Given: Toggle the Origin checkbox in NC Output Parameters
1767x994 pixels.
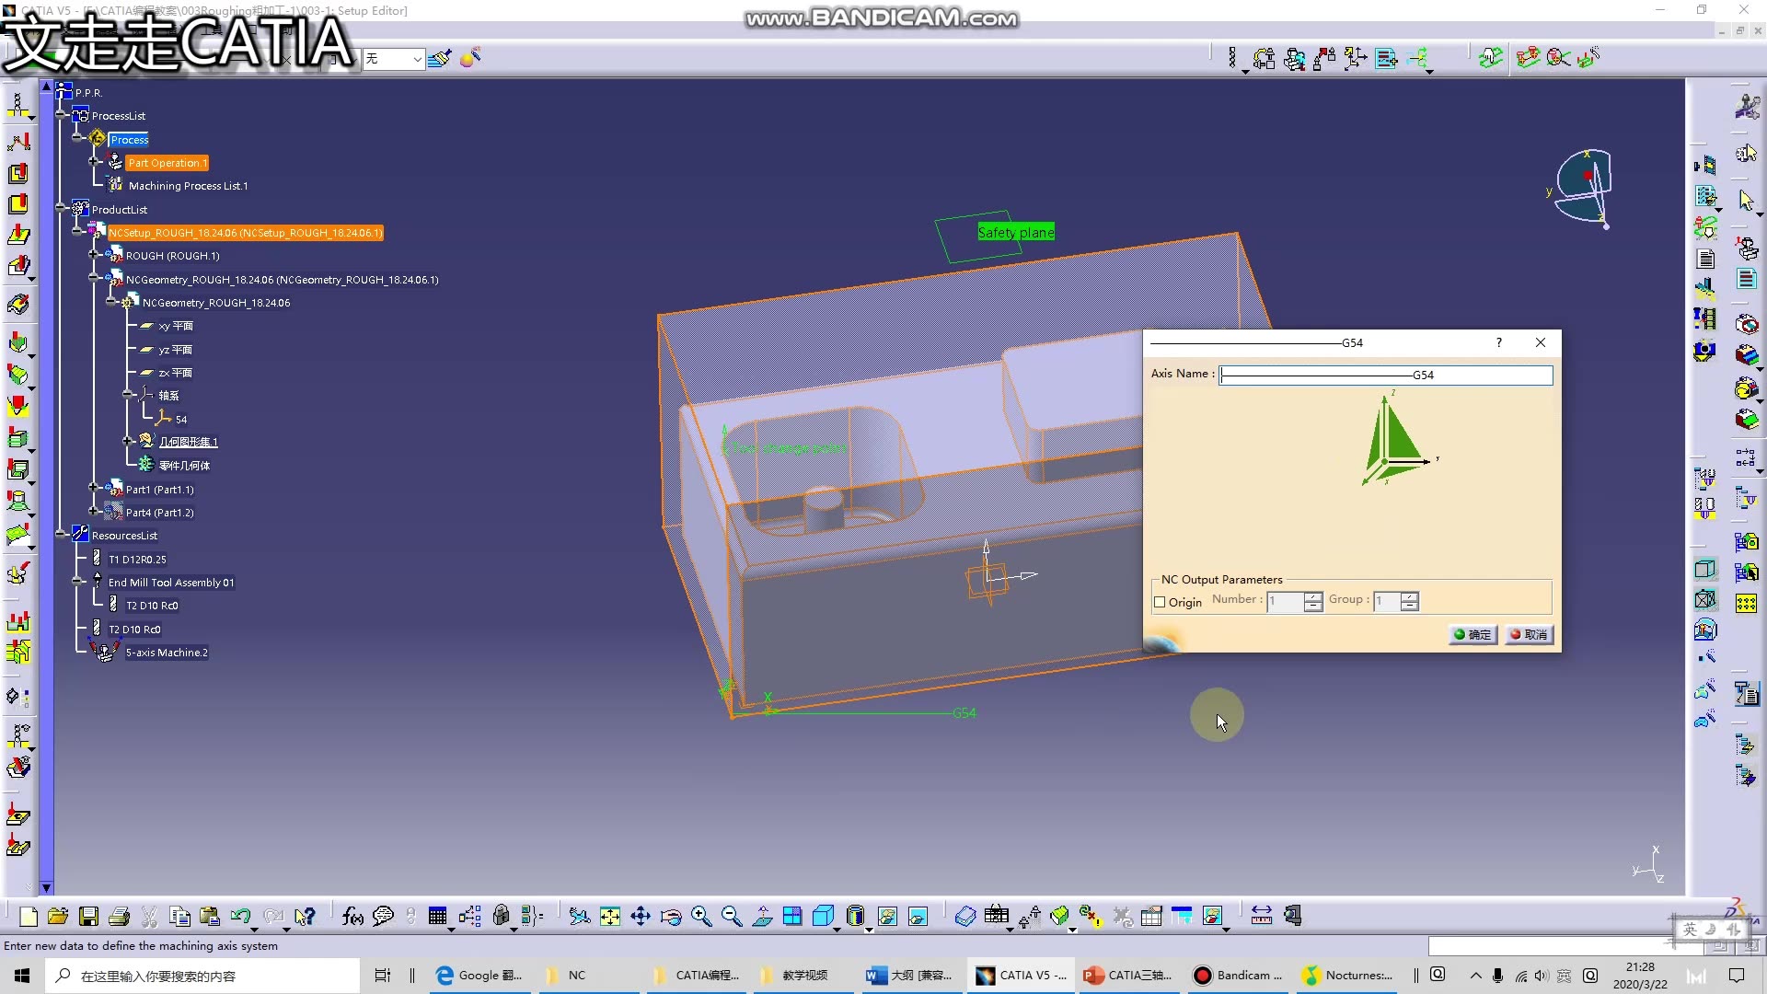Looking at the screenshot, I should click(x=1159, y=601).
